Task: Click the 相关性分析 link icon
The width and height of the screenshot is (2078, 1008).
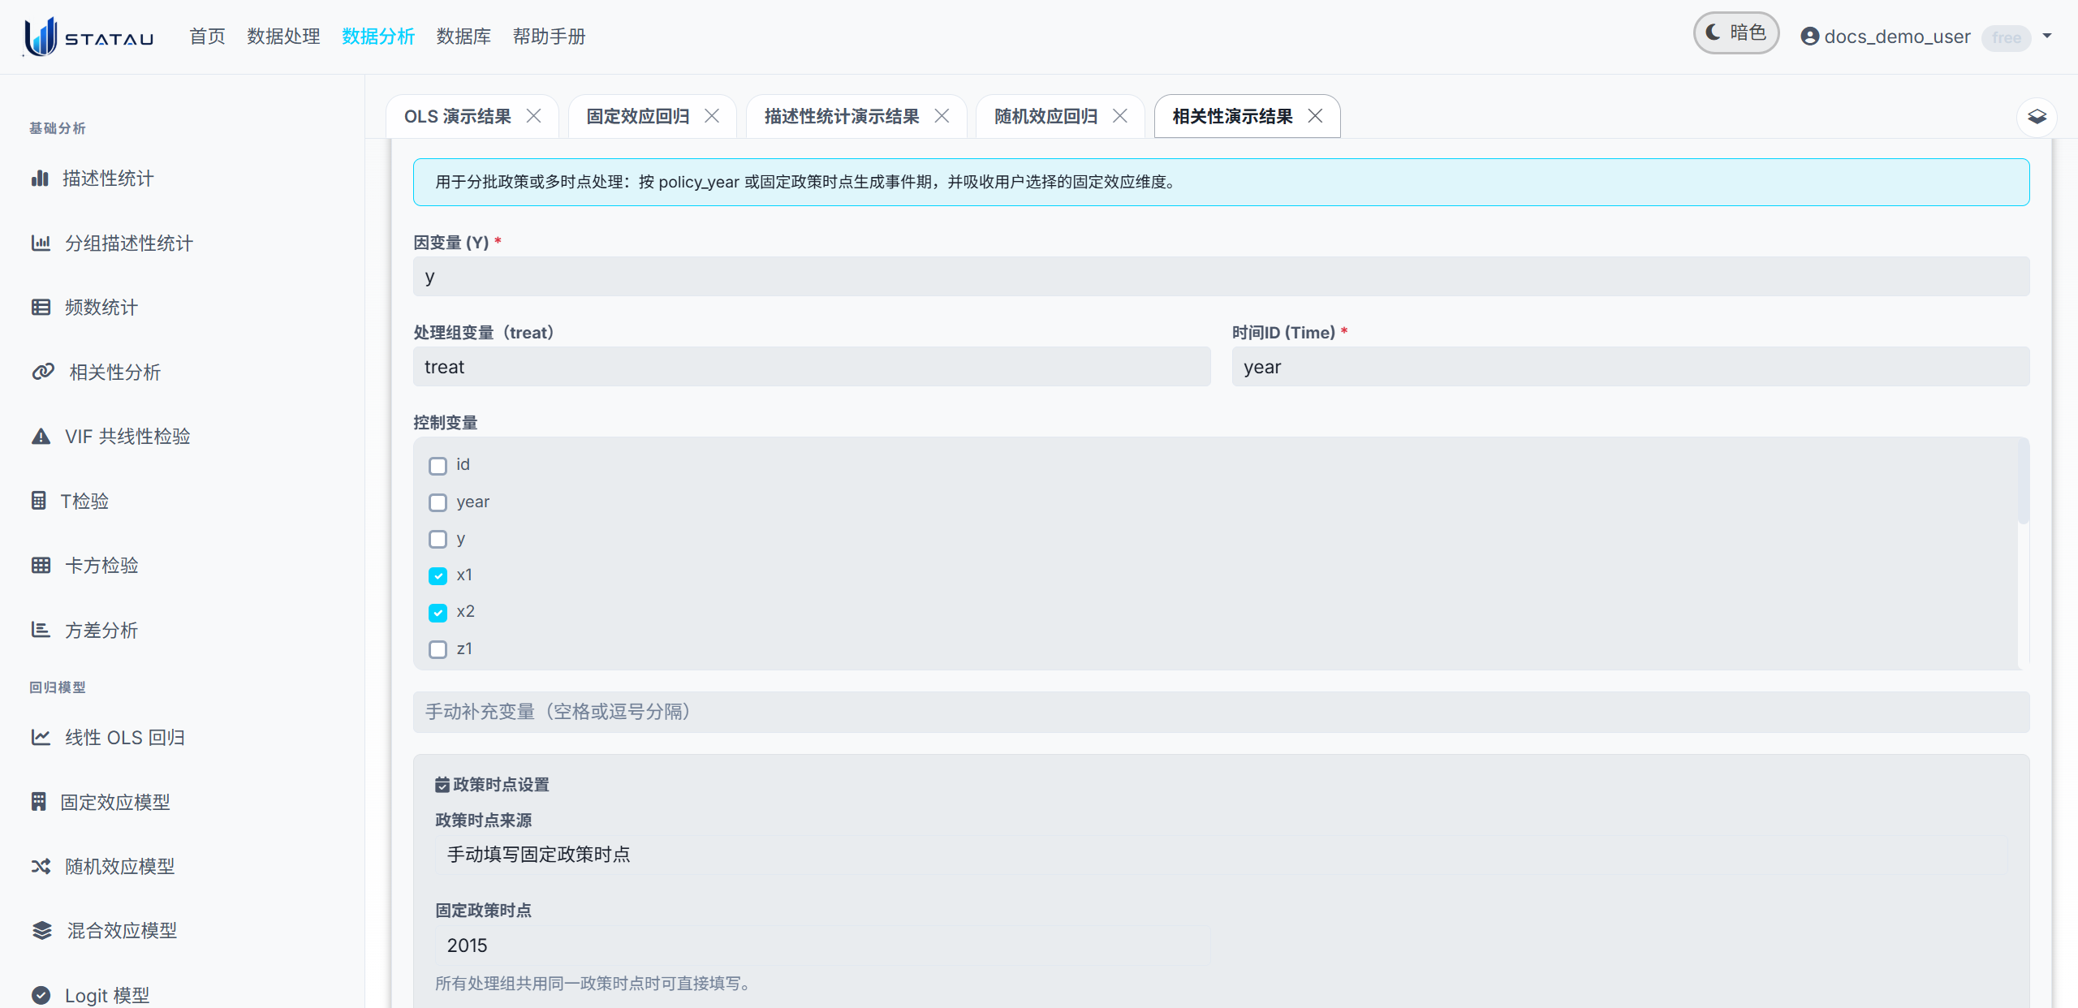Action: (x=43, y=372)
